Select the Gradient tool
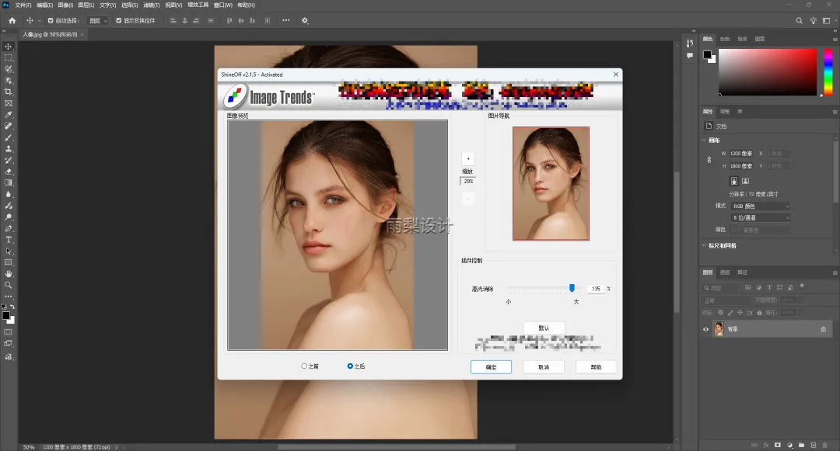Image resolution: width=840 pixels, height=451 pixels. (x=9, y=182)
